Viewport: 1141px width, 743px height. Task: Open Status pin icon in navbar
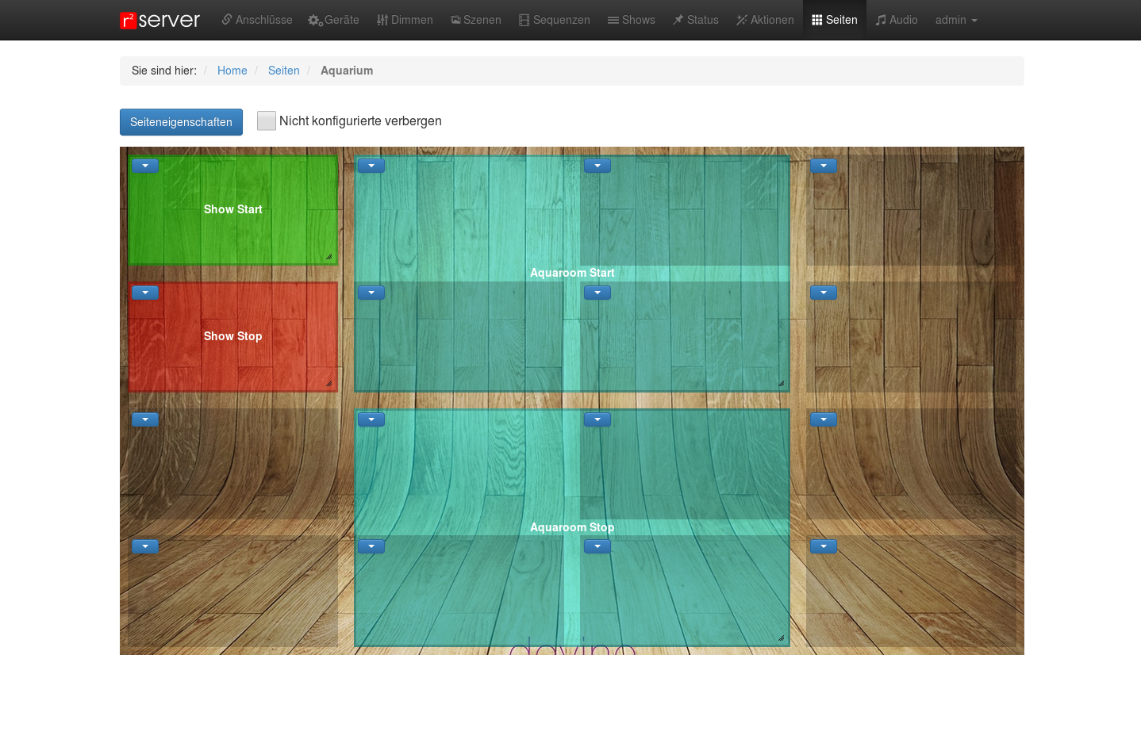coord(678,20)
